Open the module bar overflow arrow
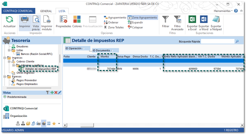Viewport: 248px width, 135px height. pos(59,124)
